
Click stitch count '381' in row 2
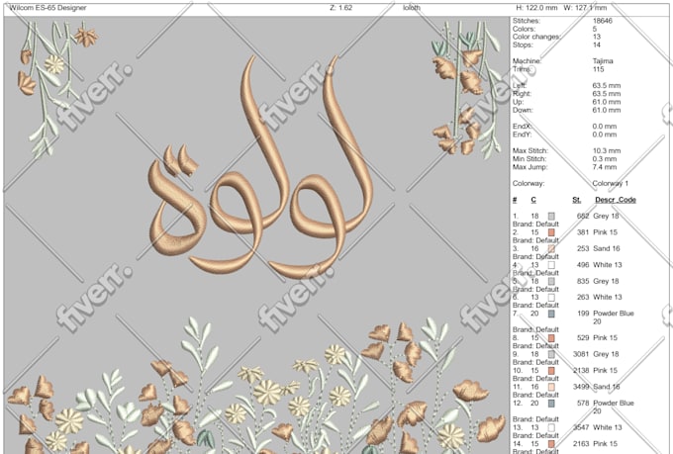click(x=583, y=232)
